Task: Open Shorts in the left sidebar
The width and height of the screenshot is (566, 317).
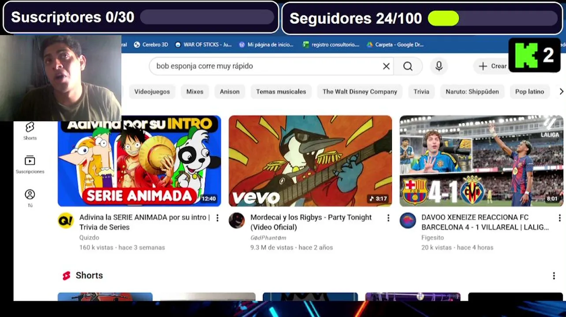Action: 30,131
